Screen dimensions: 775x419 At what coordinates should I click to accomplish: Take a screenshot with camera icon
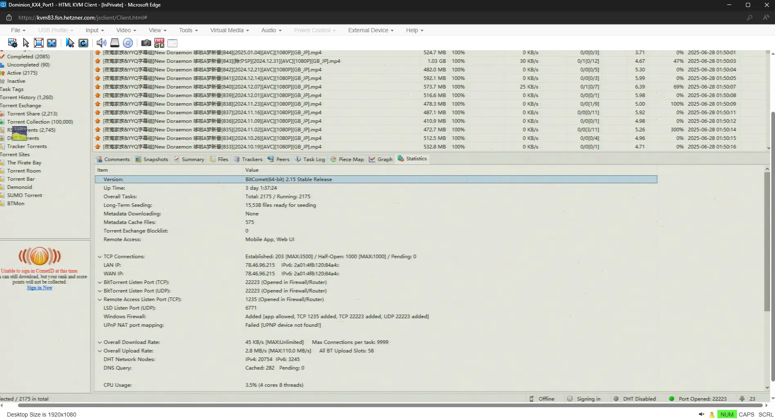146,43
